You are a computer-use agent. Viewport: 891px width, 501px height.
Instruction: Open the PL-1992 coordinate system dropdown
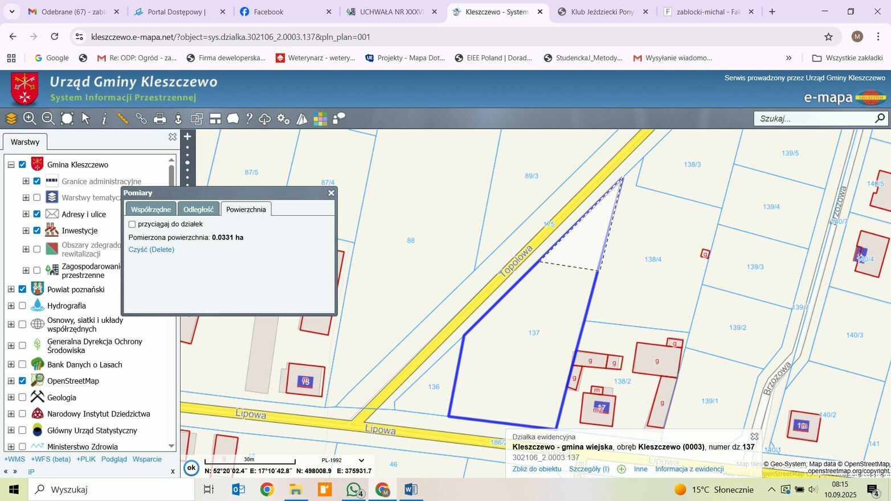(343, 460)
